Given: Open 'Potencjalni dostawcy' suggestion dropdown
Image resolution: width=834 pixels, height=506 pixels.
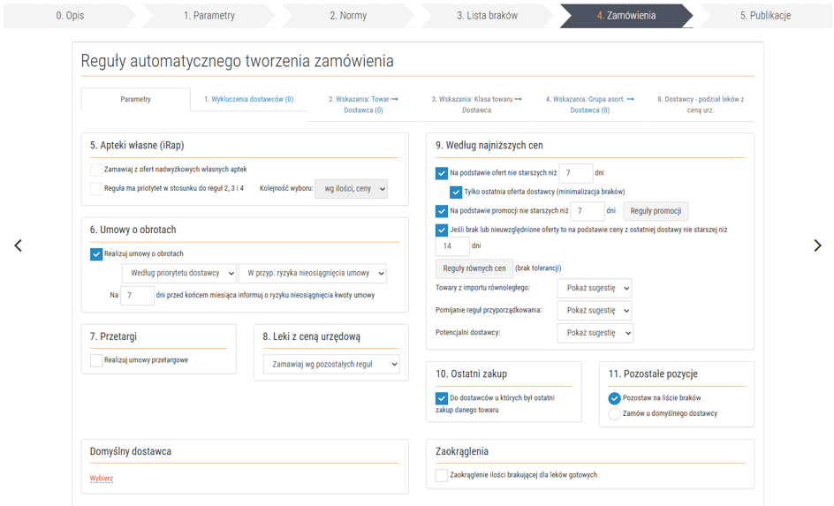Looking at the screenshot, I should point(595,333).
